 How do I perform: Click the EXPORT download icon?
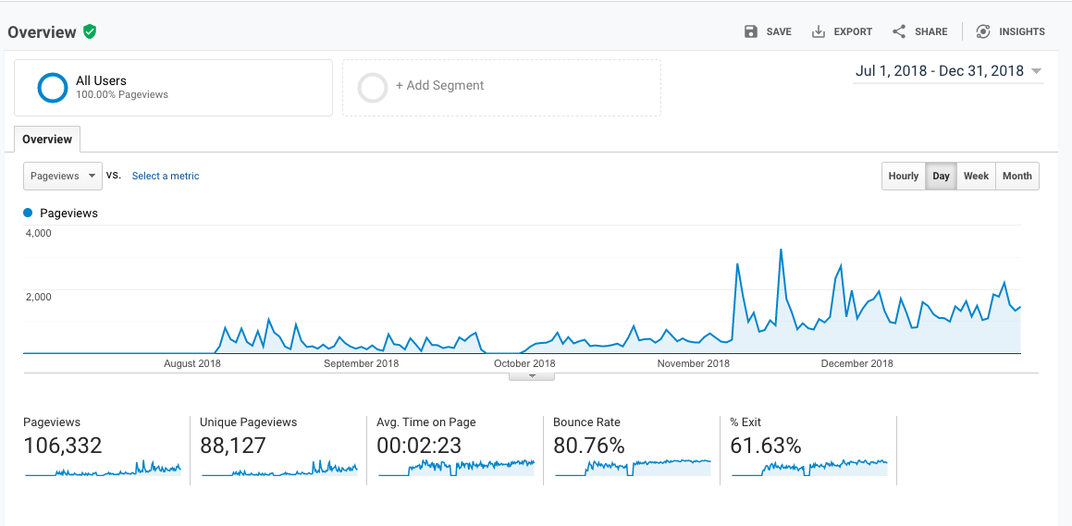819,31
